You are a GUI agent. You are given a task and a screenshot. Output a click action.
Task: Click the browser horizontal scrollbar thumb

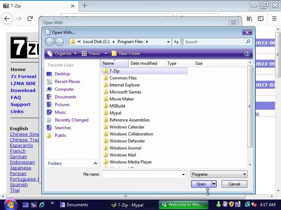tap(126, 196)
